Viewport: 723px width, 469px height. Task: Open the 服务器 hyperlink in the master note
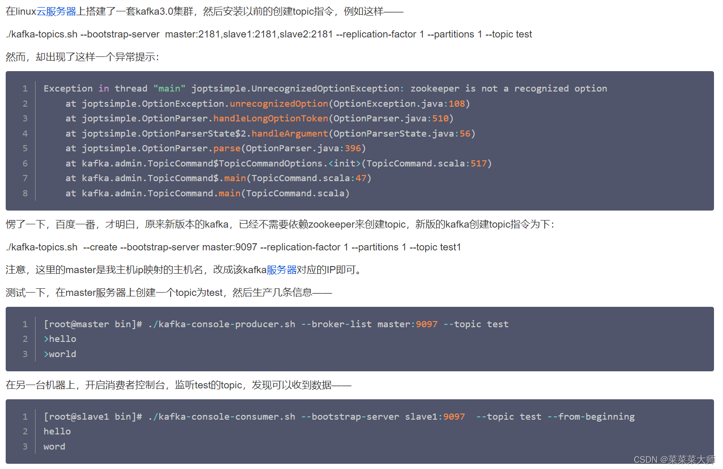coord(282,270)
